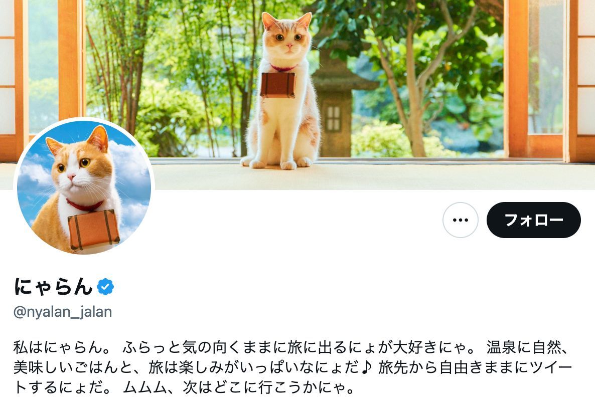595x411 pixels.
Task: Open the three-dot more options menu
Action: 460,220
